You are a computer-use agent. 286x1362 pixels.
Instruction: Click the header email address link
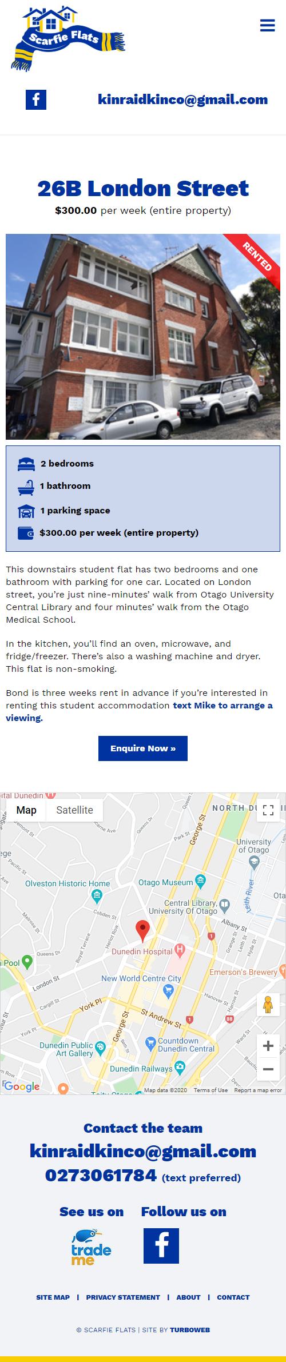pyautogui.click(x=183, y=99)
